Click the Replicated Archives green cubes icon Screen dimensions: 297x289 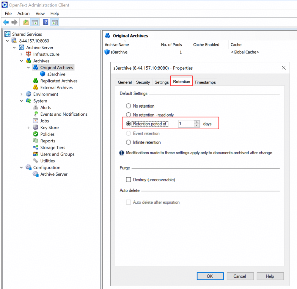click(x=36, y=81)
